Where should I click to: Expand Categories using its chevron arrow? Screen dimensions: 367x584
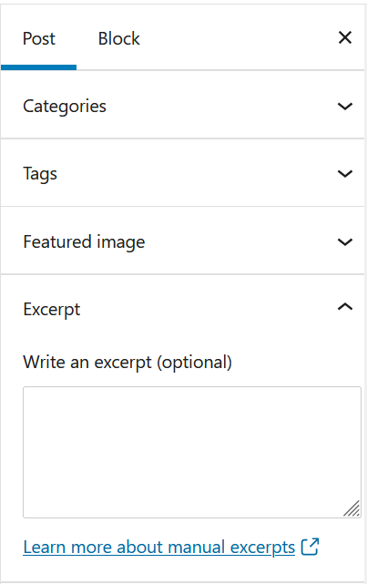[x=345, y=107]
